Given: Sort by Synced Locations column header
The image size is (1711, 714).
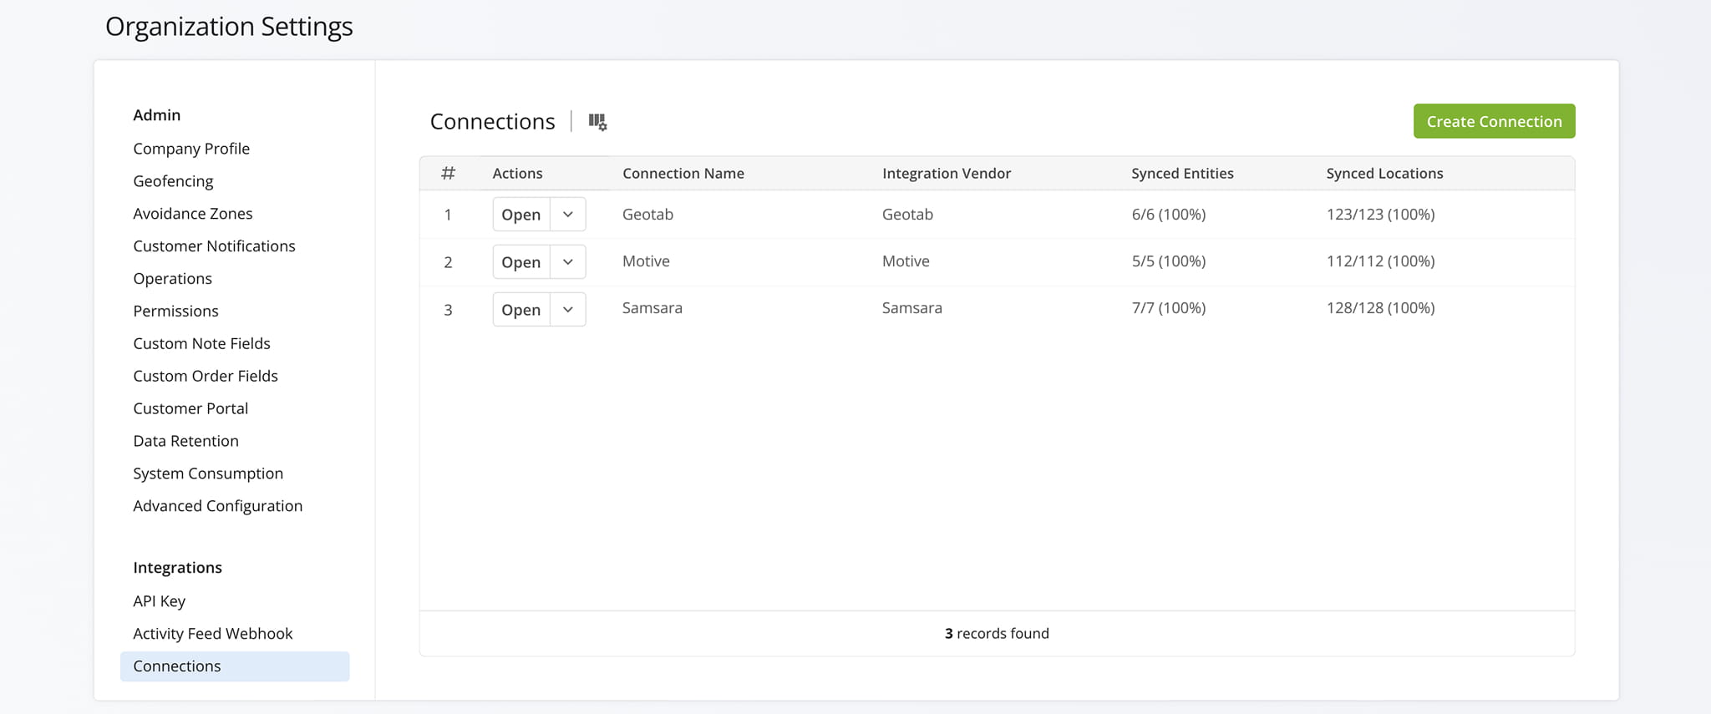Looking at the screenshot, I should click(1384, 174).
